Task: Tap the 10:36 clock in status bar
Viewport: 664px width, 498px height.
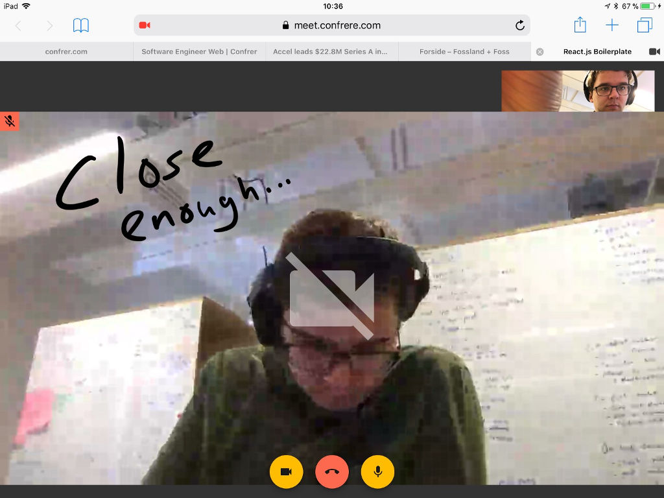Action: [333, 6]
